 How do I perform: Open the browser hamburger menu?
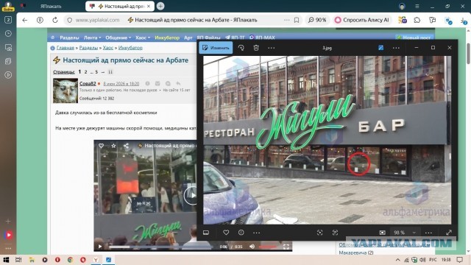pos(417,7)
